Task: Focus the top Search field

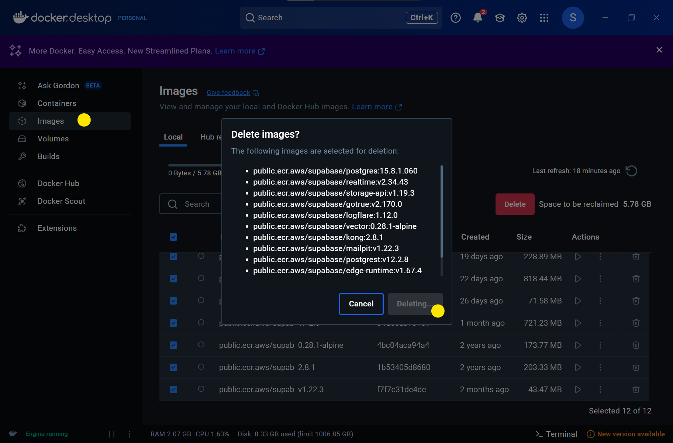Action: 341,18
